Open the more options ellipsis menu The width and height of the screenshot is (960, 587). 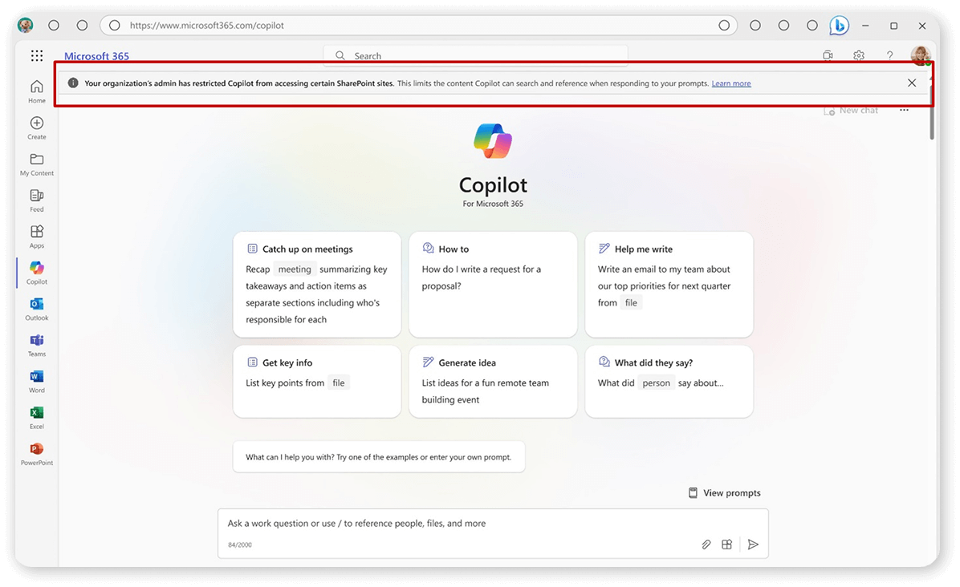[905, 111]
